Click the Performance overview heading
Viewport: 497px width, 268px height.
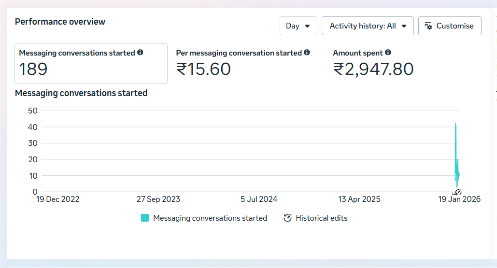tap(60, 22)
